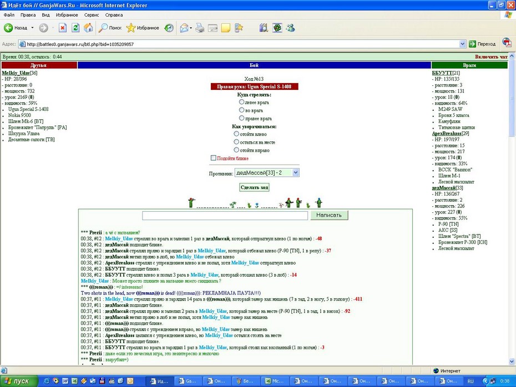This screenshot has width=516, height=387.
Task: Choose 'отойти вправо' dodge option
Action: coord(236,150)
